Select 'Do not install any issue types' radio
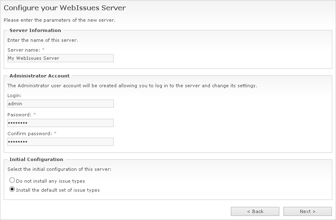Screen dimensions: 336x220 click(x=12, y=180)
